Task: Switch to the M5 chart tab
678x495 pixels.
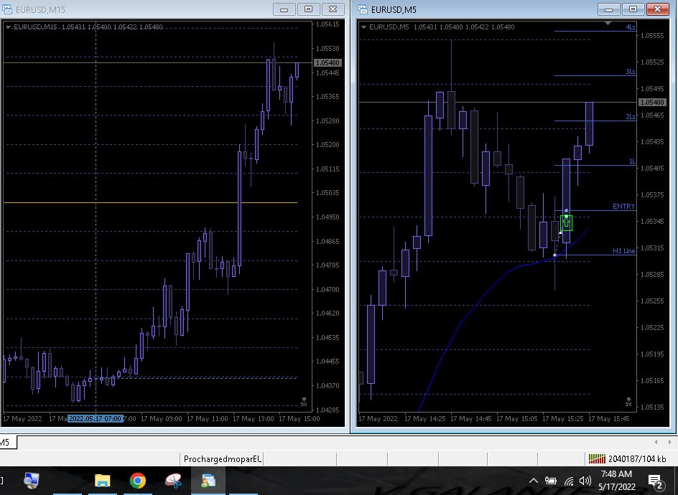Action: point(7,443)
